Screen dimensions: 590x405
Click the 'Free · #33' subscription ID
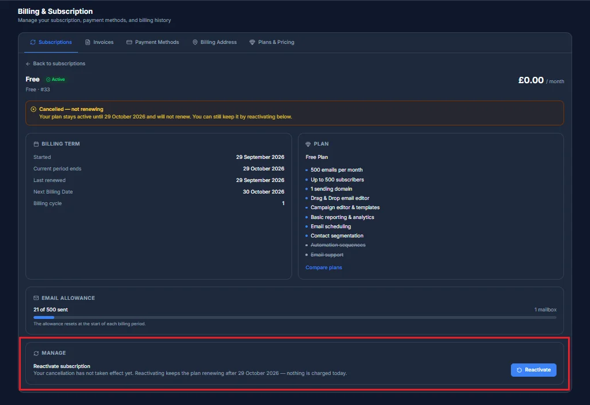[x=38, y=90]
